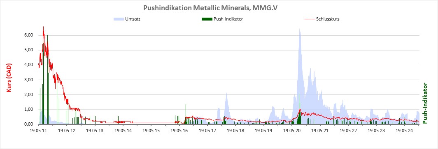Click the Schlusskurs legend label
The width and height of the screenshot is (438, 149).
click(328, 19)
